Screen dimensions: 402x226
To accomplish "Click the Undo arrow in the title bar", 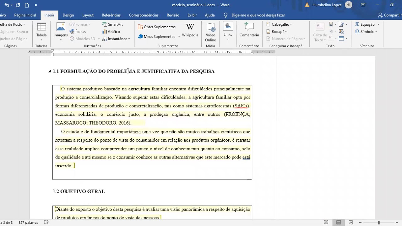I will coord(6,5).
